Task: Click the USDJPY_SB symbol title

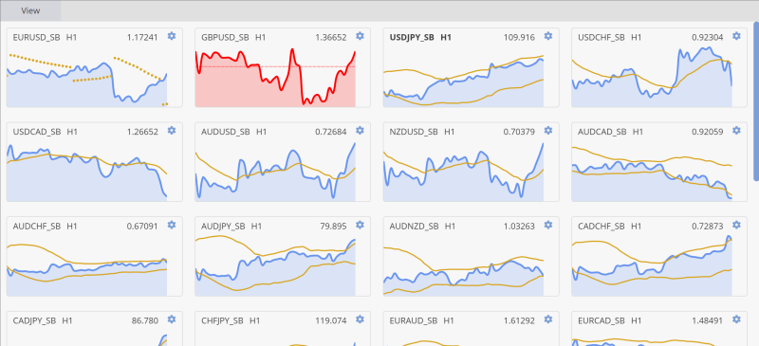Action: pyautogui.click(x=412, y=37)
